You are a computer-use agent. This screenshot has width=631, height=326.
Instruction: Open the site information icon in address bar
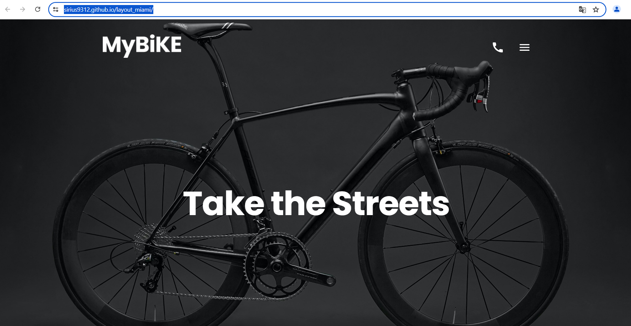(56, 9)
